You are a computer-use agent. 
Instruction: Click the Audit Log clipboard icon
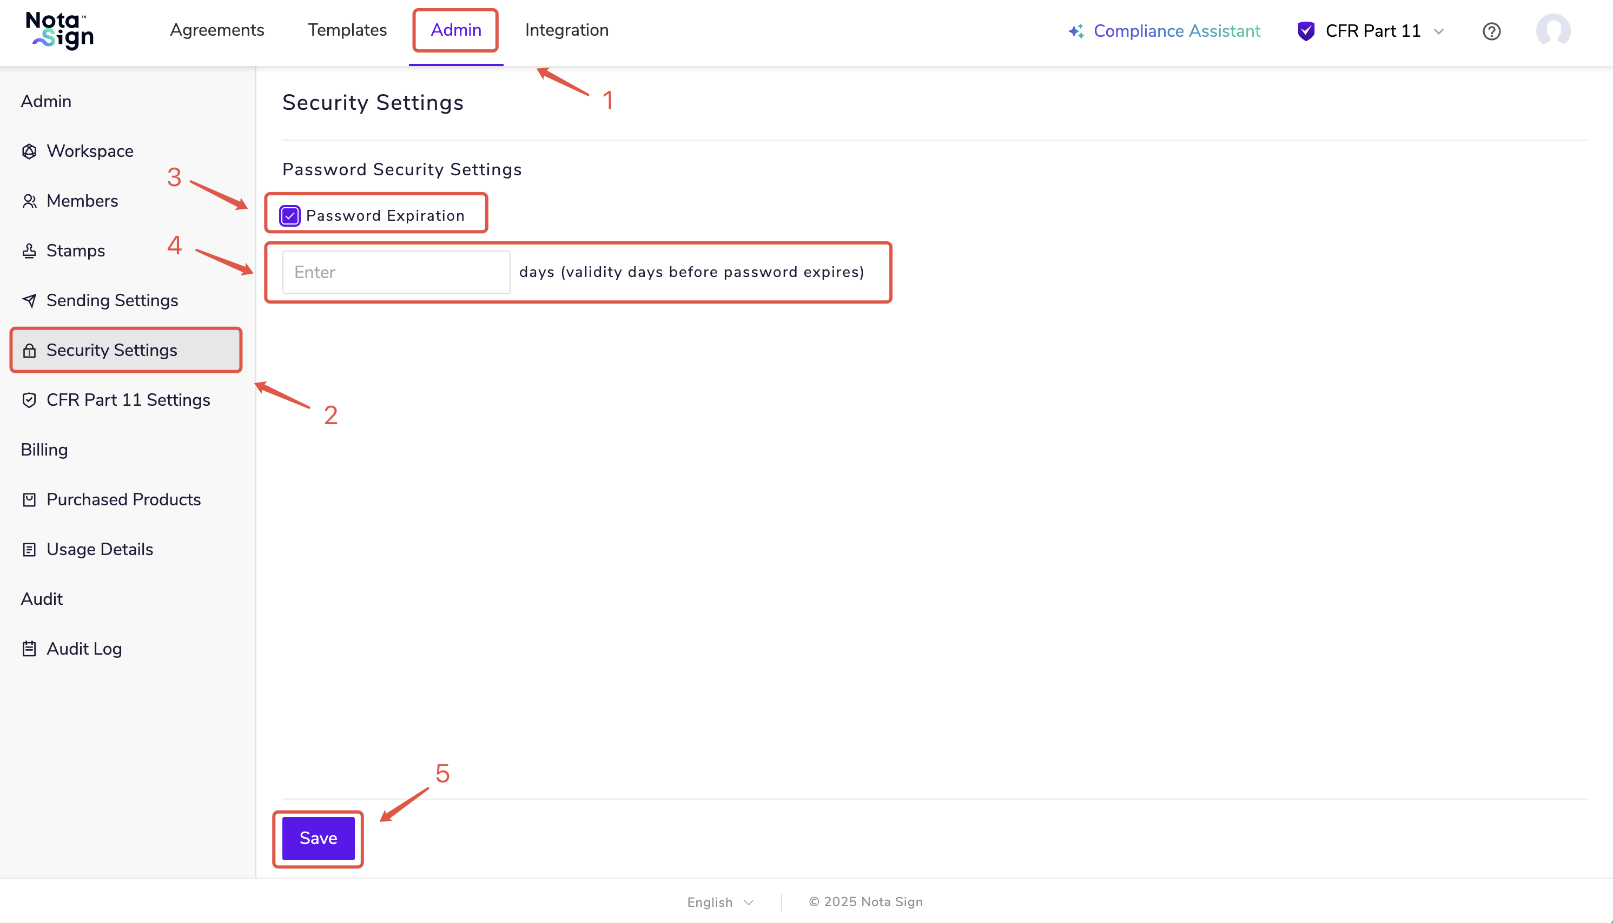[x=29, y=649]
